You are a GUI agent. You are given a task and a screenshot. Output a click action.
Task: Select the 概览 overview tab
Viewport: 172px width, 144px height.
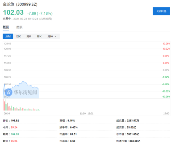click(x=6, y=27)
